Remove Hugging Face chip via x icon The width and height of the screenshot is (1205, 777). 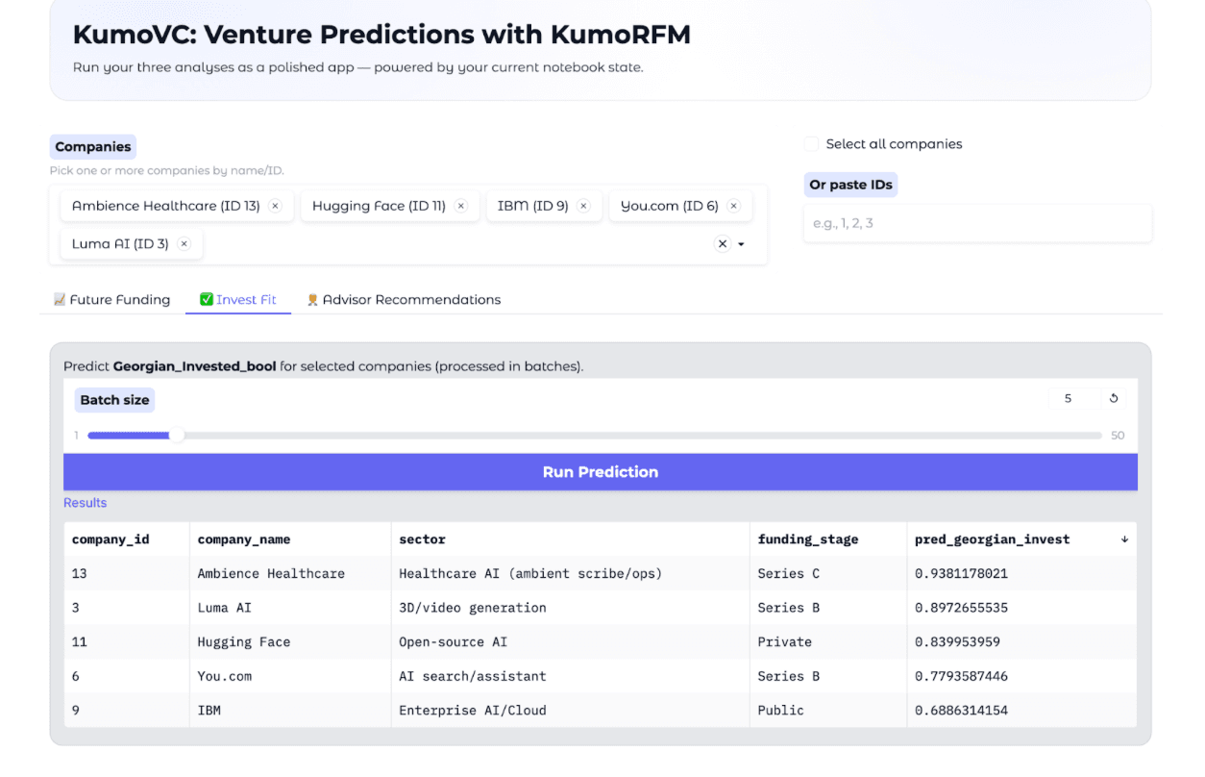click(x=460, y=206)
